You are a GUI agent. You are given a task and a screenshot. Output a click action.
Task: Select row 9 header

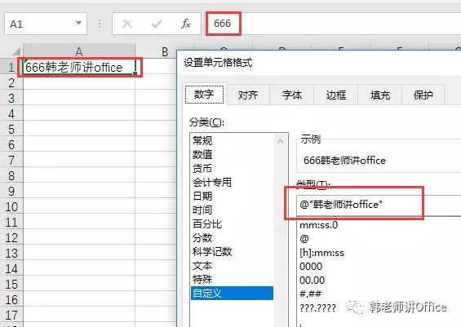point(11,192)
